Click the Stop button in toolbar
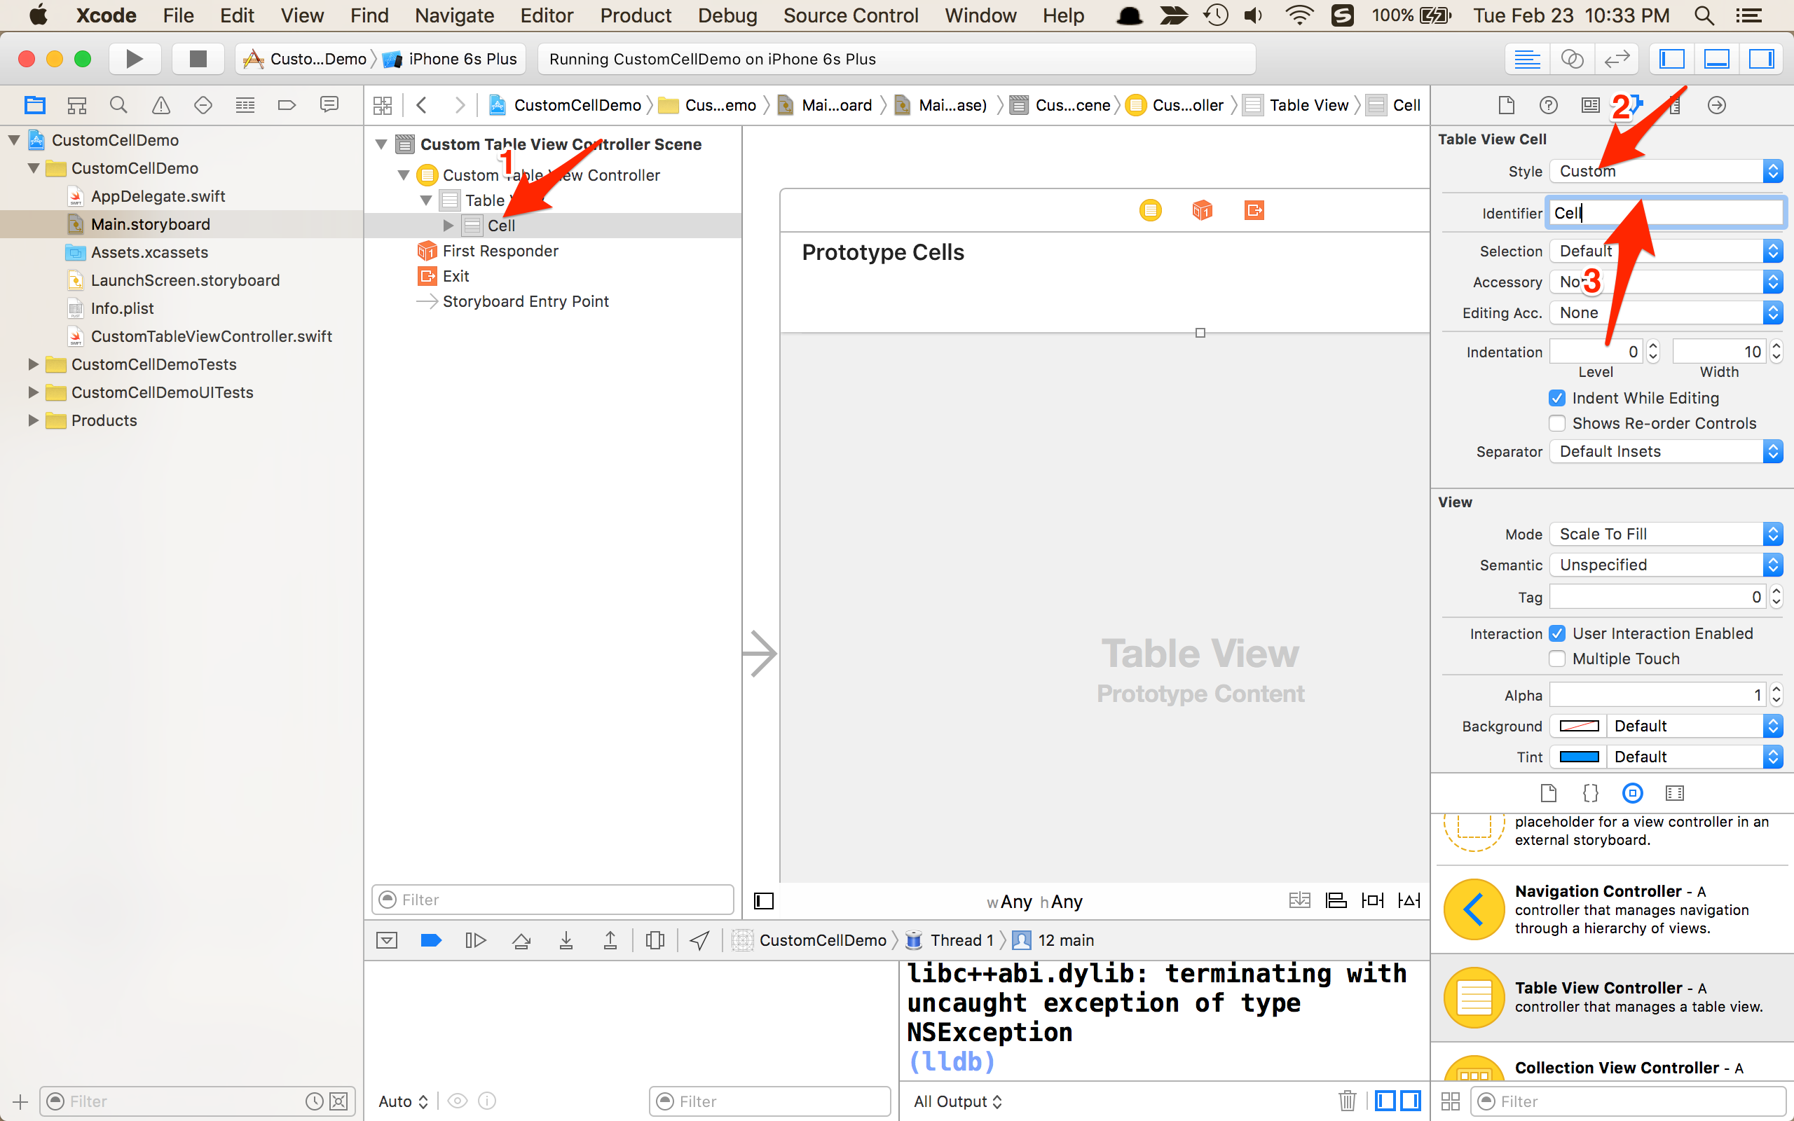 point(197,59)
